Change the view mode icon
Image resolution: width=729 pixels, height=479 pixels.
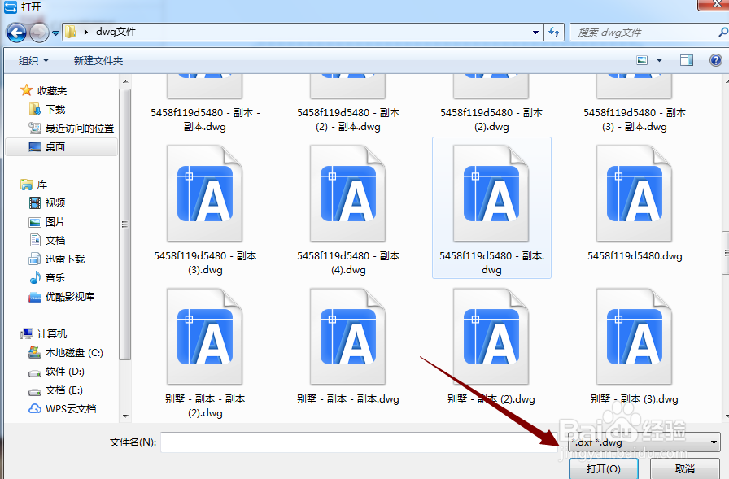642,60
